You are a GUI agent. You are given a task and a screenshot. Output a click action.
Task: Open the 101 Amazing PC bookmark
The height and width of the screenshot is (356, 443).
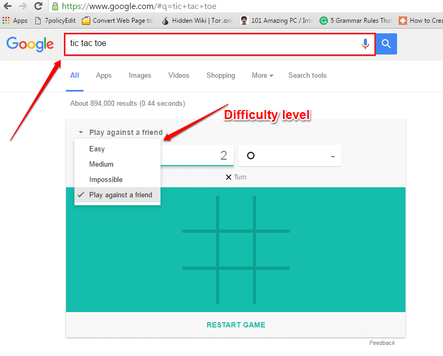pyautogui.click(x=277, y=21)
